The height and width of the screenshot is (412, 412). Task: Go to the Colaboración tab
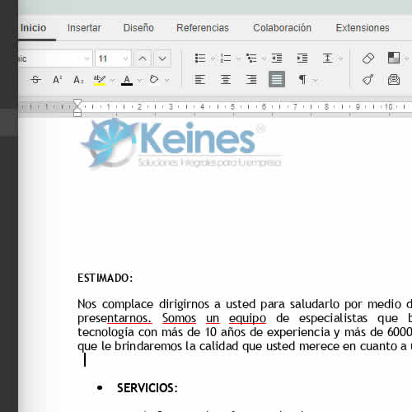(282, 28)
